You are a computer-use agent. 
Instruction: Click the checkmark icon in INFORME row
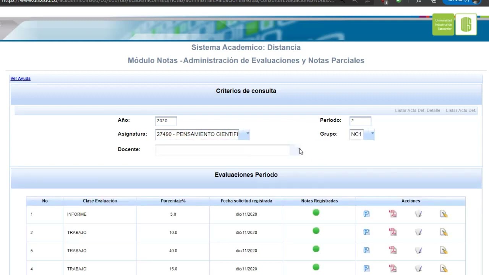418,214
